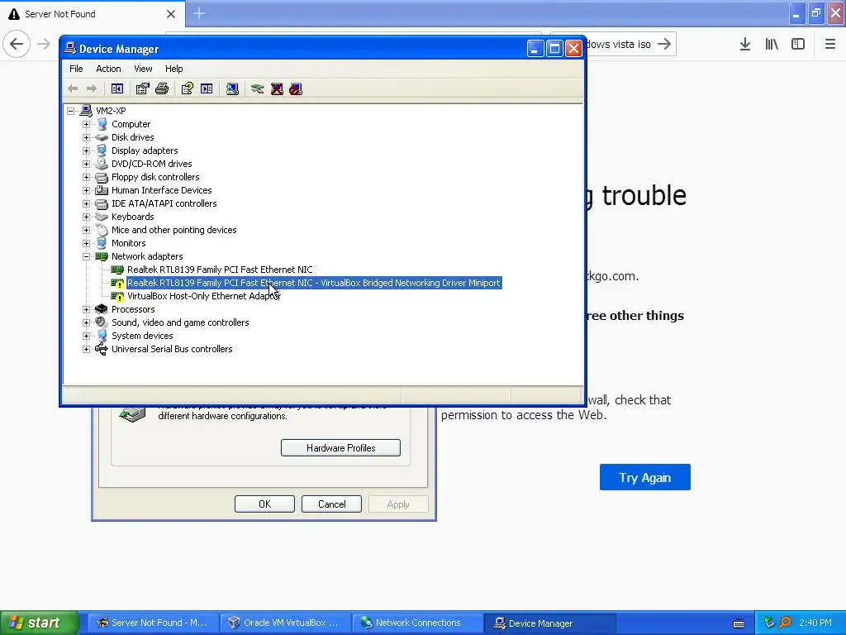
Task: Toggle the Firefox sidebar icon
Action: (798, 44)
